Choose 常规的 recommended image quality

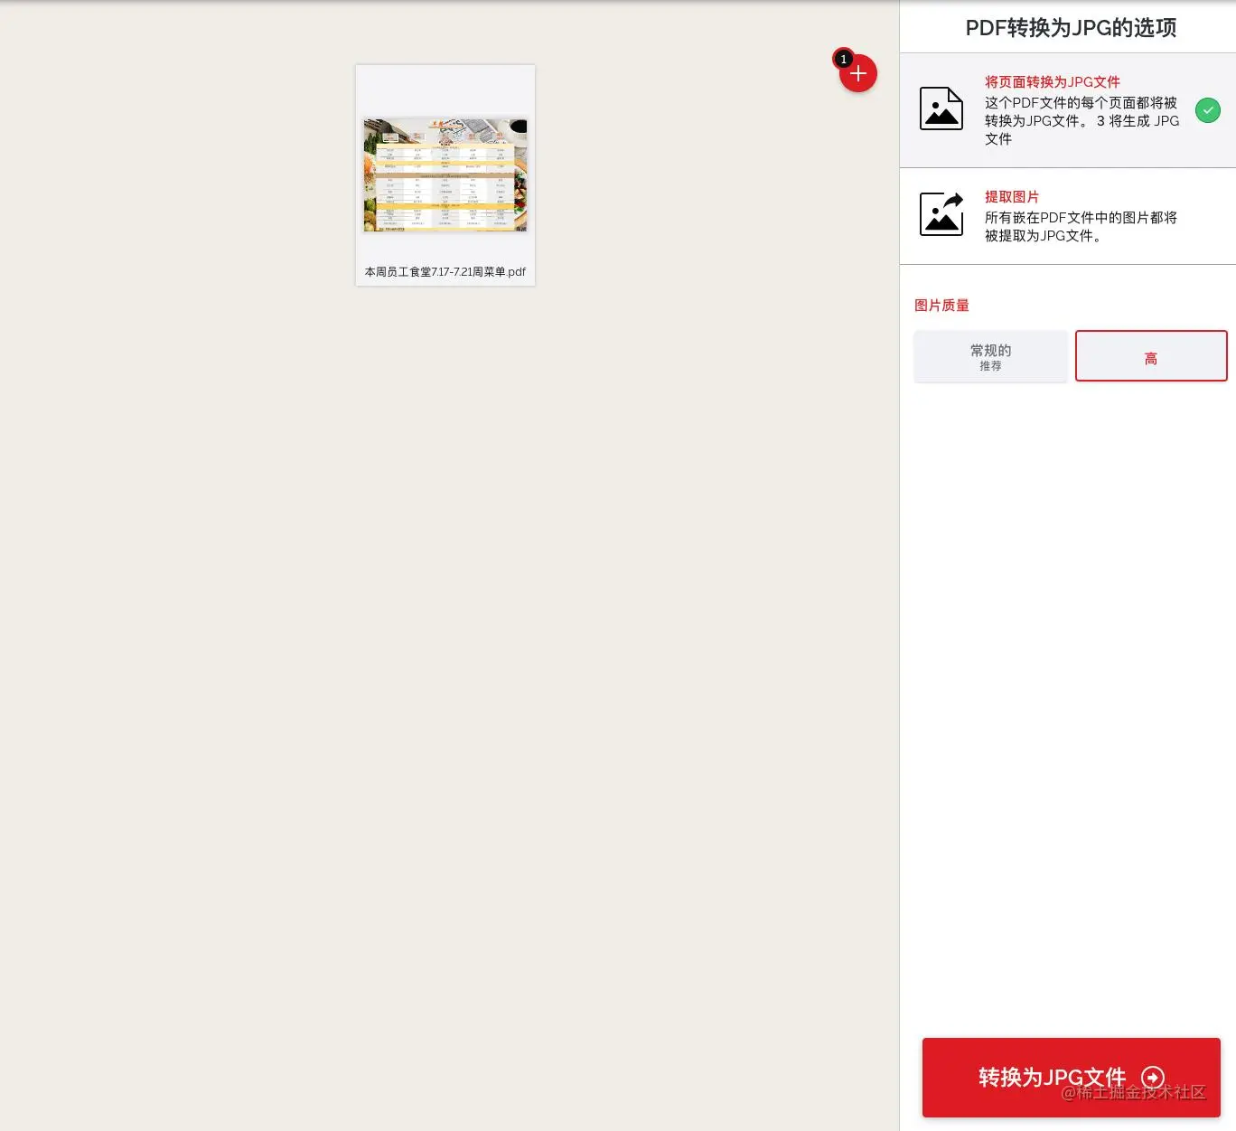point(991,356)
